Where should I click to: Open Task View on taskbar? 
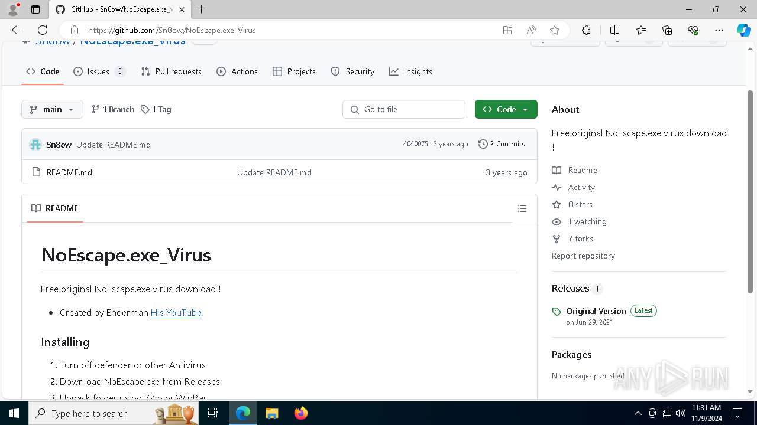[x=213, y=413]
